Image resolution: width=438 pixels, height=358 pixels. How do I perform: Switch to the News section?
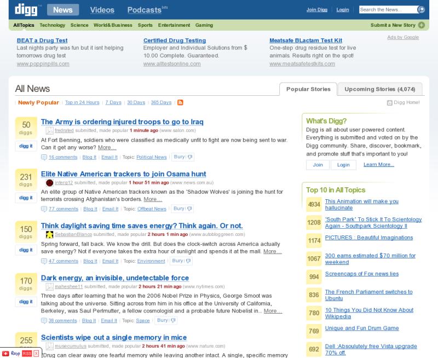[63, 10]
